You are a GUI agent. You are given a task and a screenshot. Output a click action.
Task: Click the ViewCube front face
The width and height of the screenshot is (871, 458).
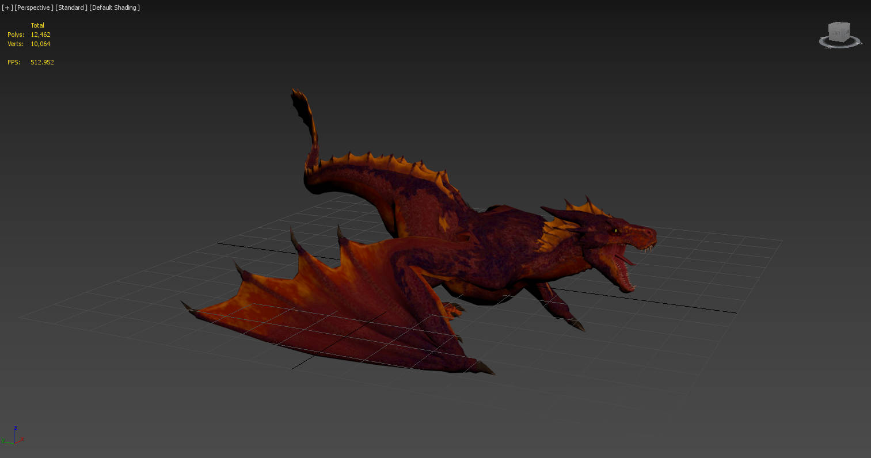pos(836,35)
